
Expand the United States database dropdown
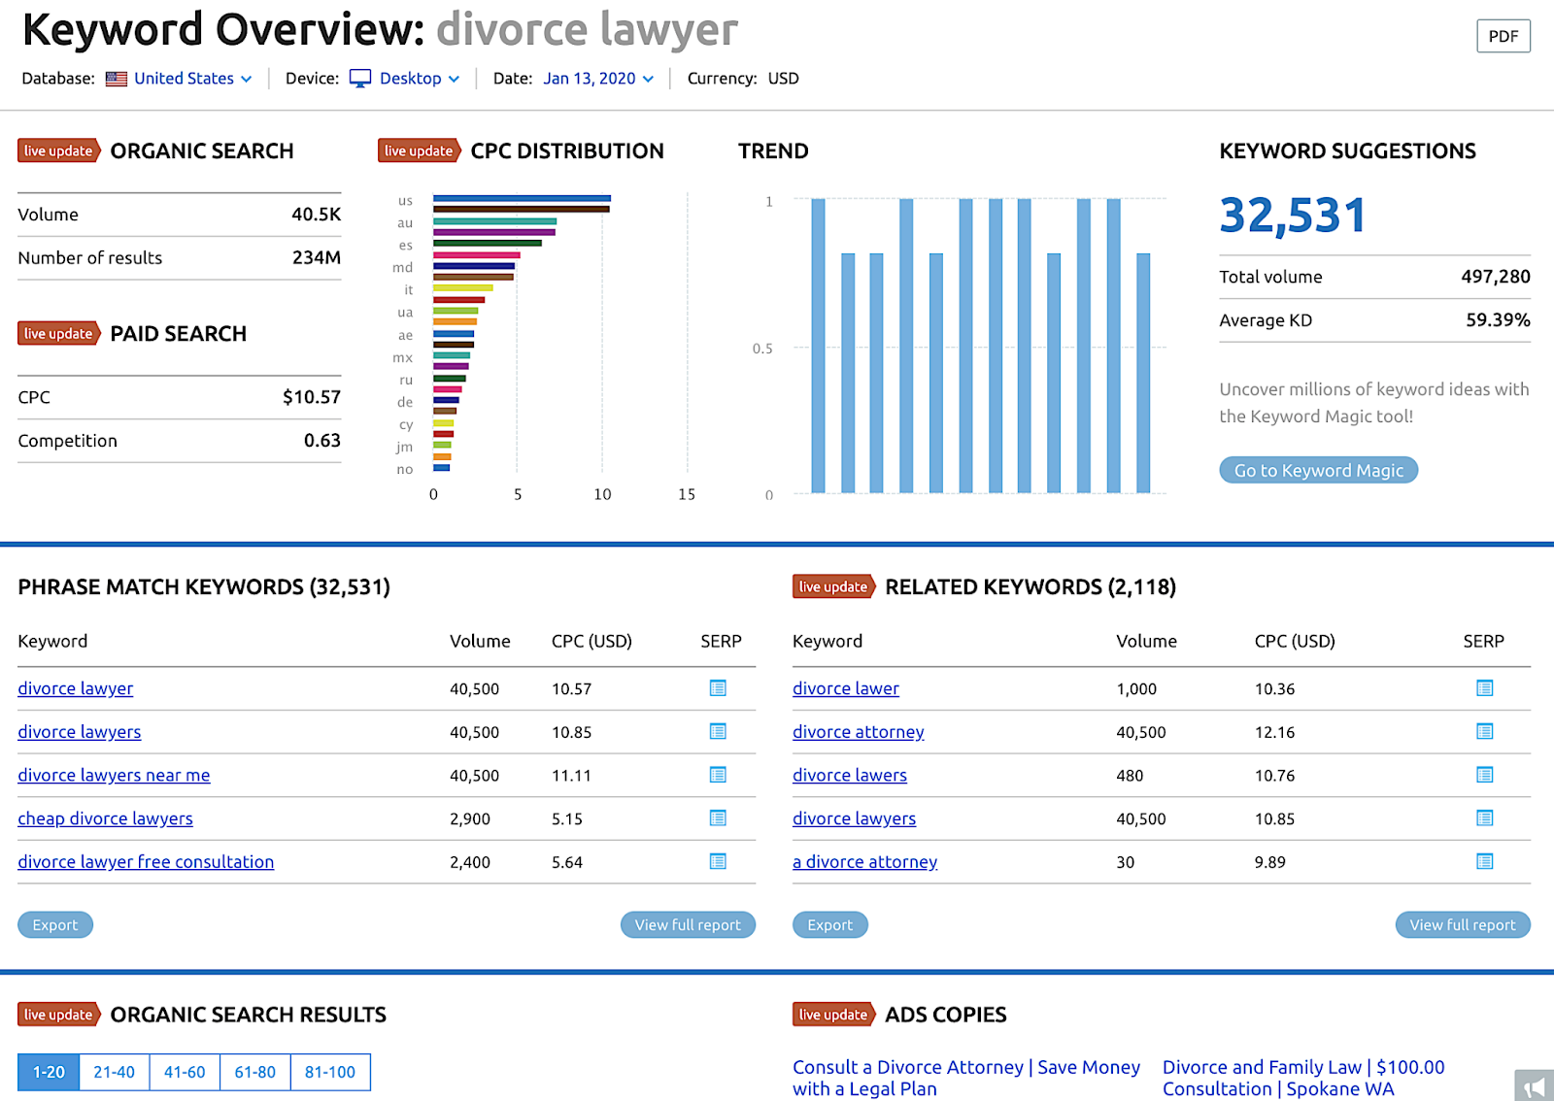tap(180, 79)
